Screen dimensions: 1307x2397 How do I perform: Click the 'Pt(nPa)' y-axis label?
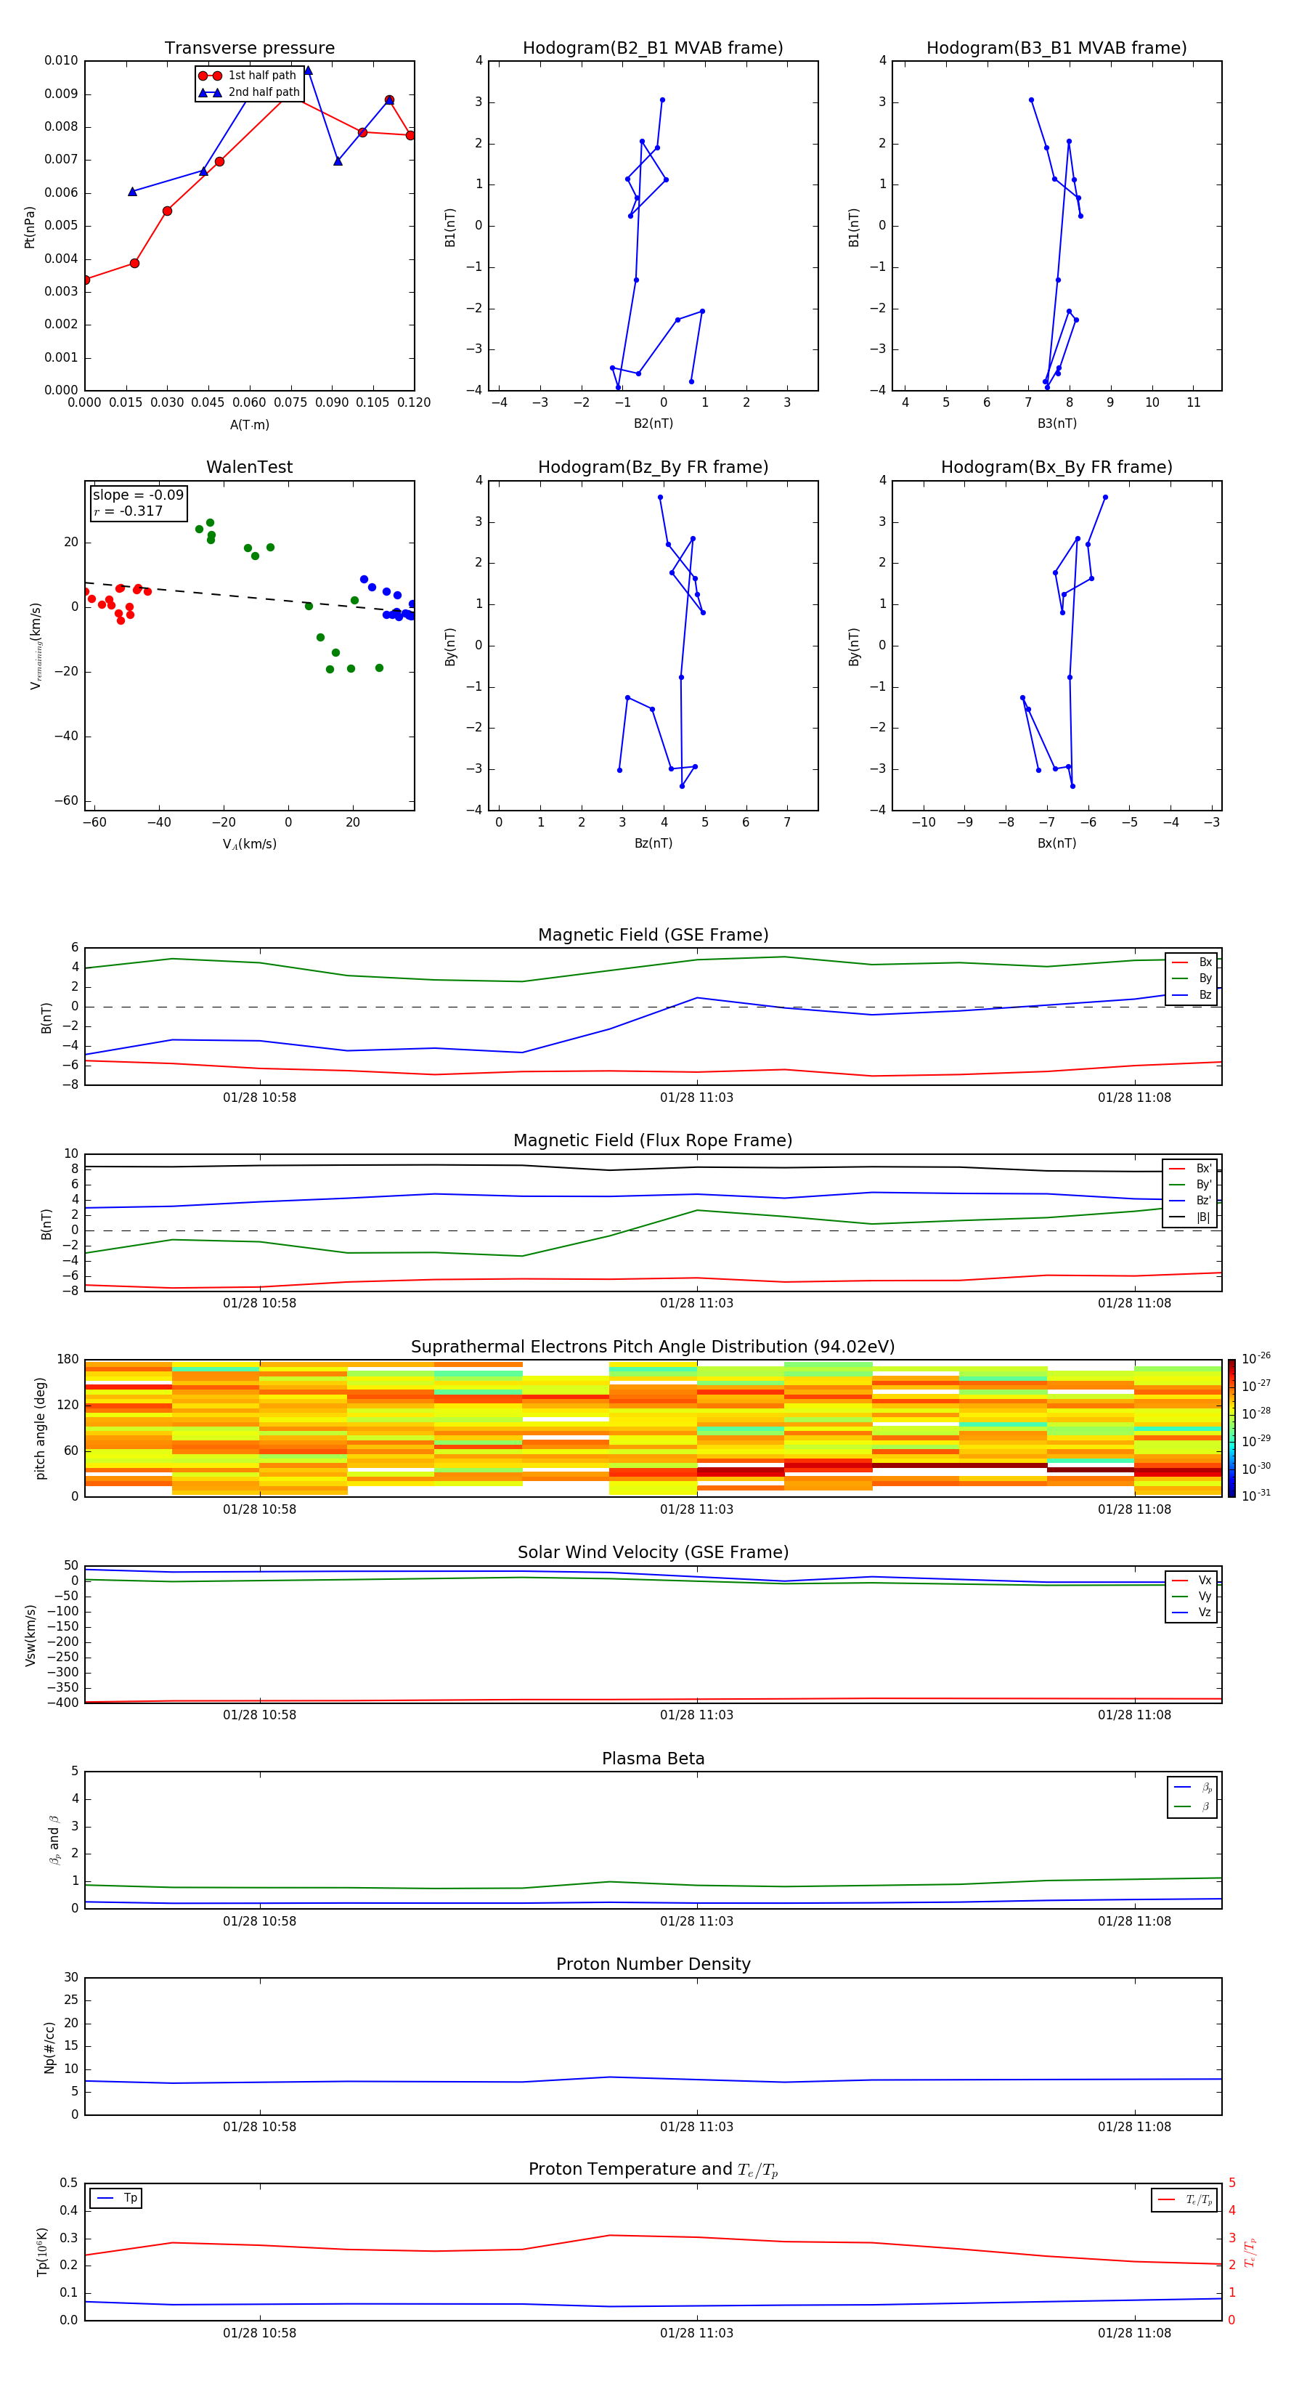click(x=30, y=227)
